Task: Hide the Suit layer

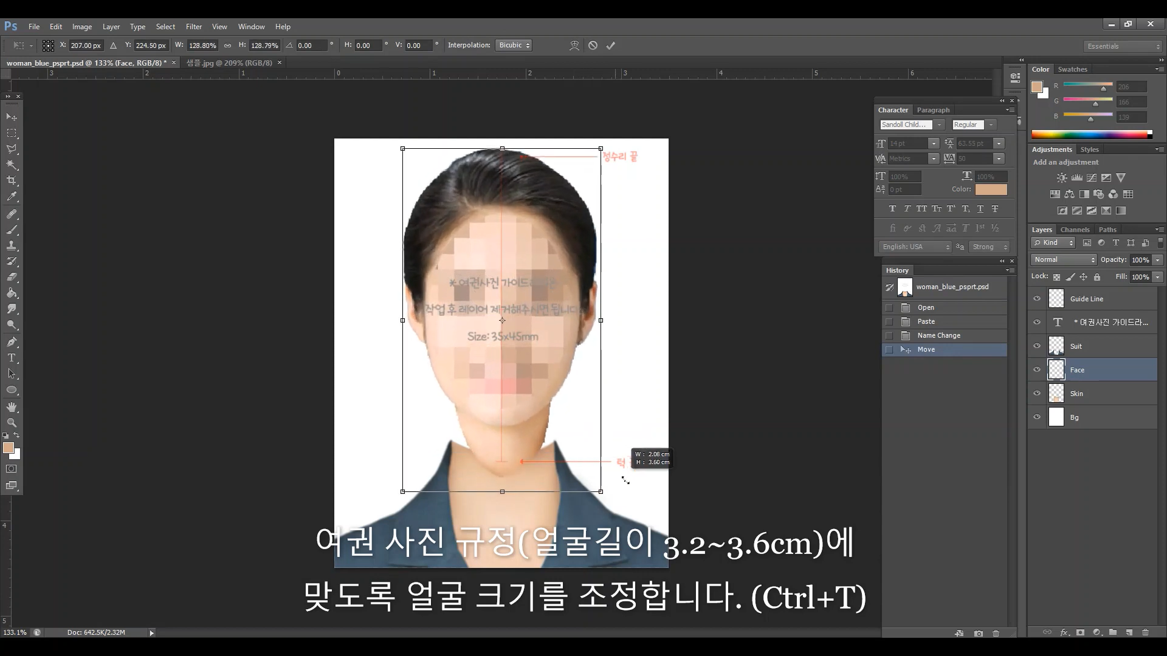Action: 1037,346
